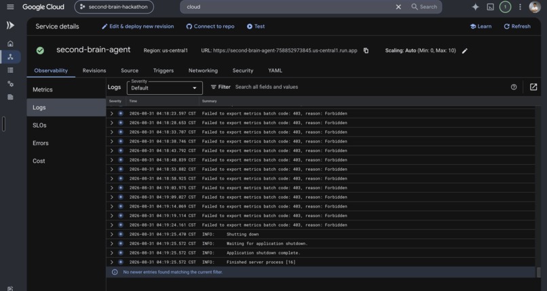Click the logs vertical scrollbar

(539, 272)
